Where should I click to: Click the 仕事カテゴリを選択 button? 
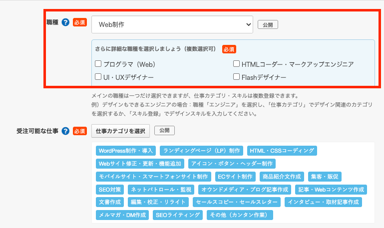click(x=120, y=131)
